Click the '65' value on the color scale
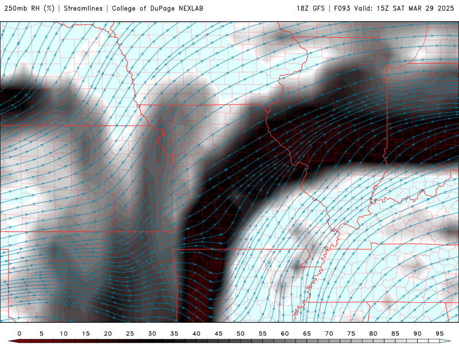 pos(307,334)
